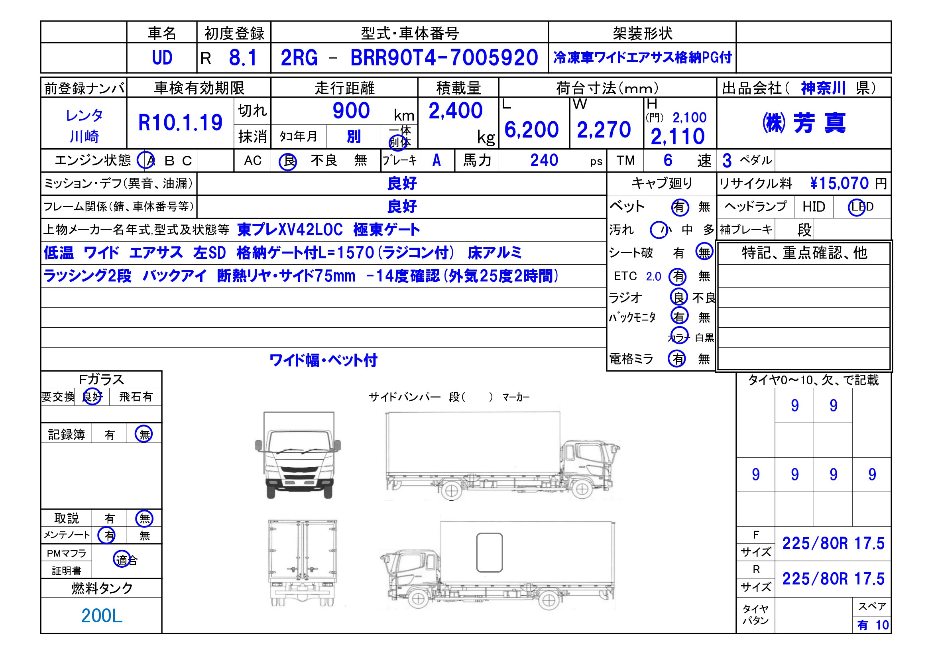Click chassis number BRR90T4-7005920
The image size is (932, 659).
[x=444, y=57]
